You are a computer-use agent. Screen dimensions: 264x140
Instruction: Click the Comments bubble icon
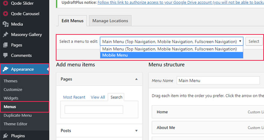coord(6,55)
